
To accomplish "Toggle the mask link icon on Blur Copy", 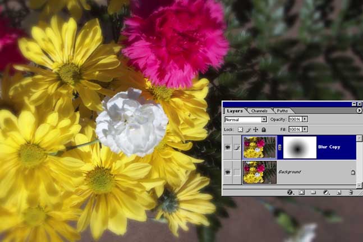I will click(x=279, y=147).
